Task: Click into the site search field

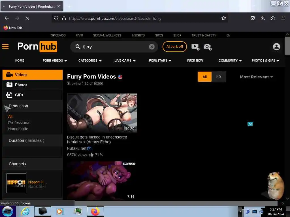Action: tap(115, 47)
